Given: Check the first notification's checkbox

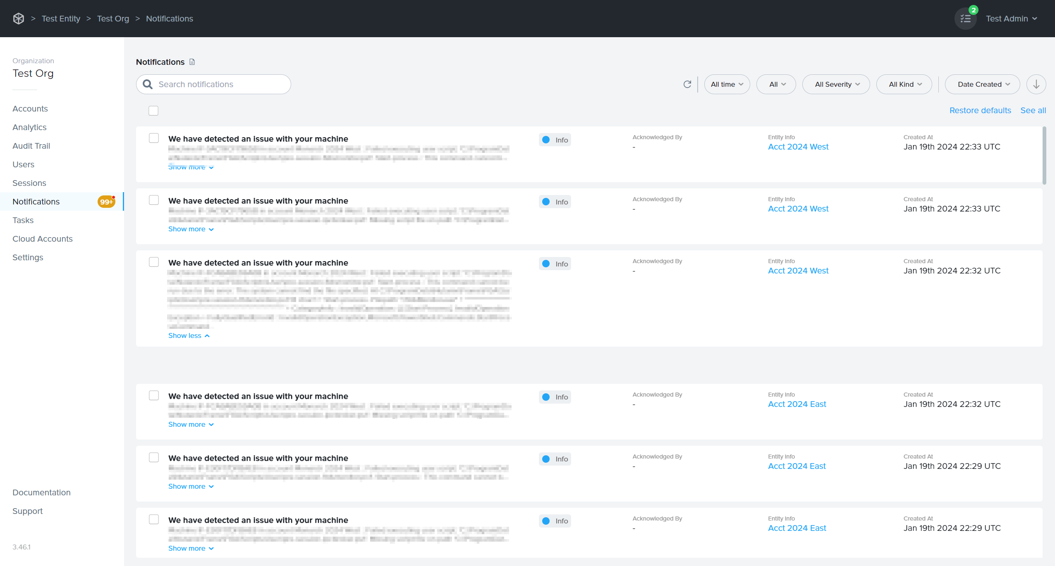Looking at the screenshot, I should point(153,138).
